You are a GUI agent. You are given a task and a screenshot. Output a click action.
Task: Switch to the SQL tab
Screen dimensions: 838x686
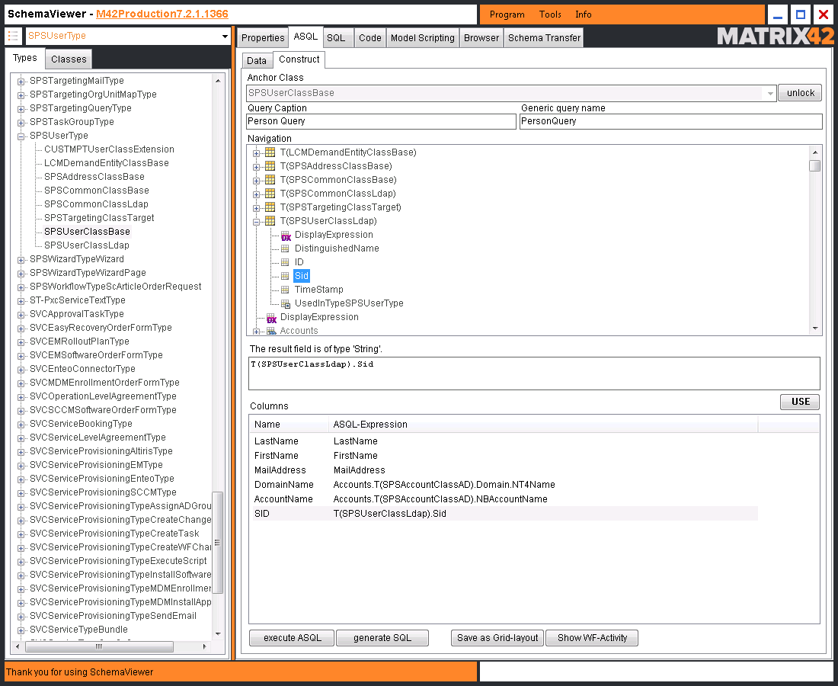point(336,38)
